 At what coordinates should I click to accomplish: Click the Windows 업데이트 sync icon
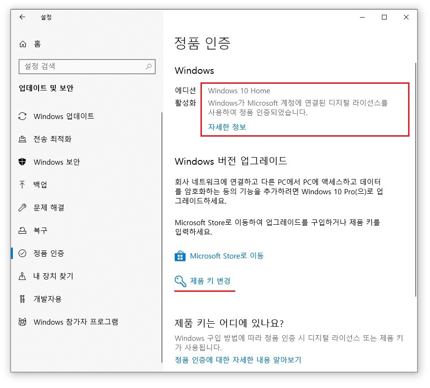coord(22,116)
